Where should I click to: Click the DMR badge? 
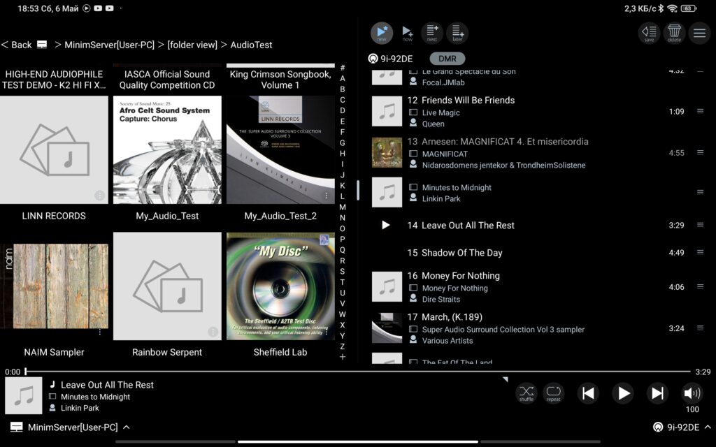click(x=447, y=59)
